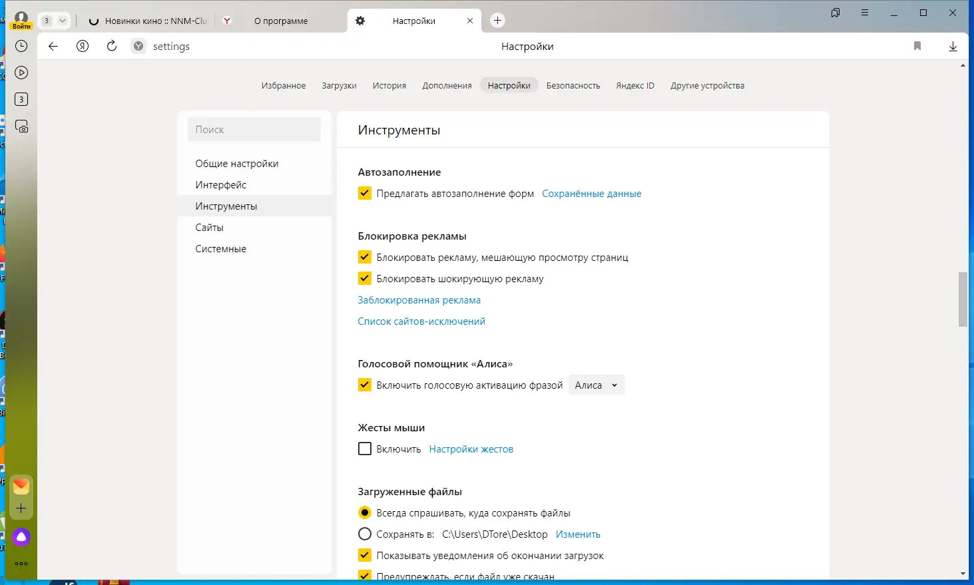Open the three-dots more icon in sidebar
This screenshot has width=974, height=585.
coord(21,564)
